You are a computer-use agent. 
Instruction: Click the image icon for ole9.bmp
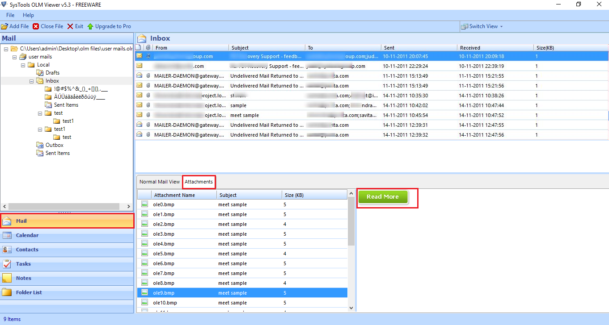pyautogui.click(x=144, y=293)
